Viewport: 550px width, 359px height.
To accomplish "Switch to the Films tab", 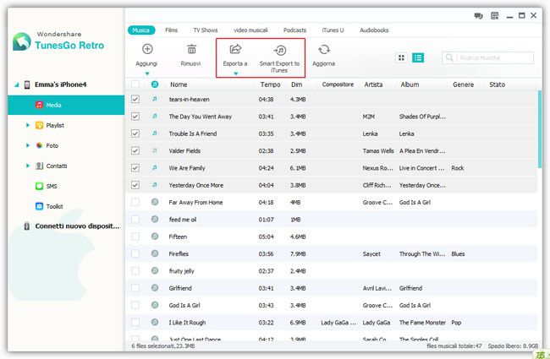I will click(171, 30).
